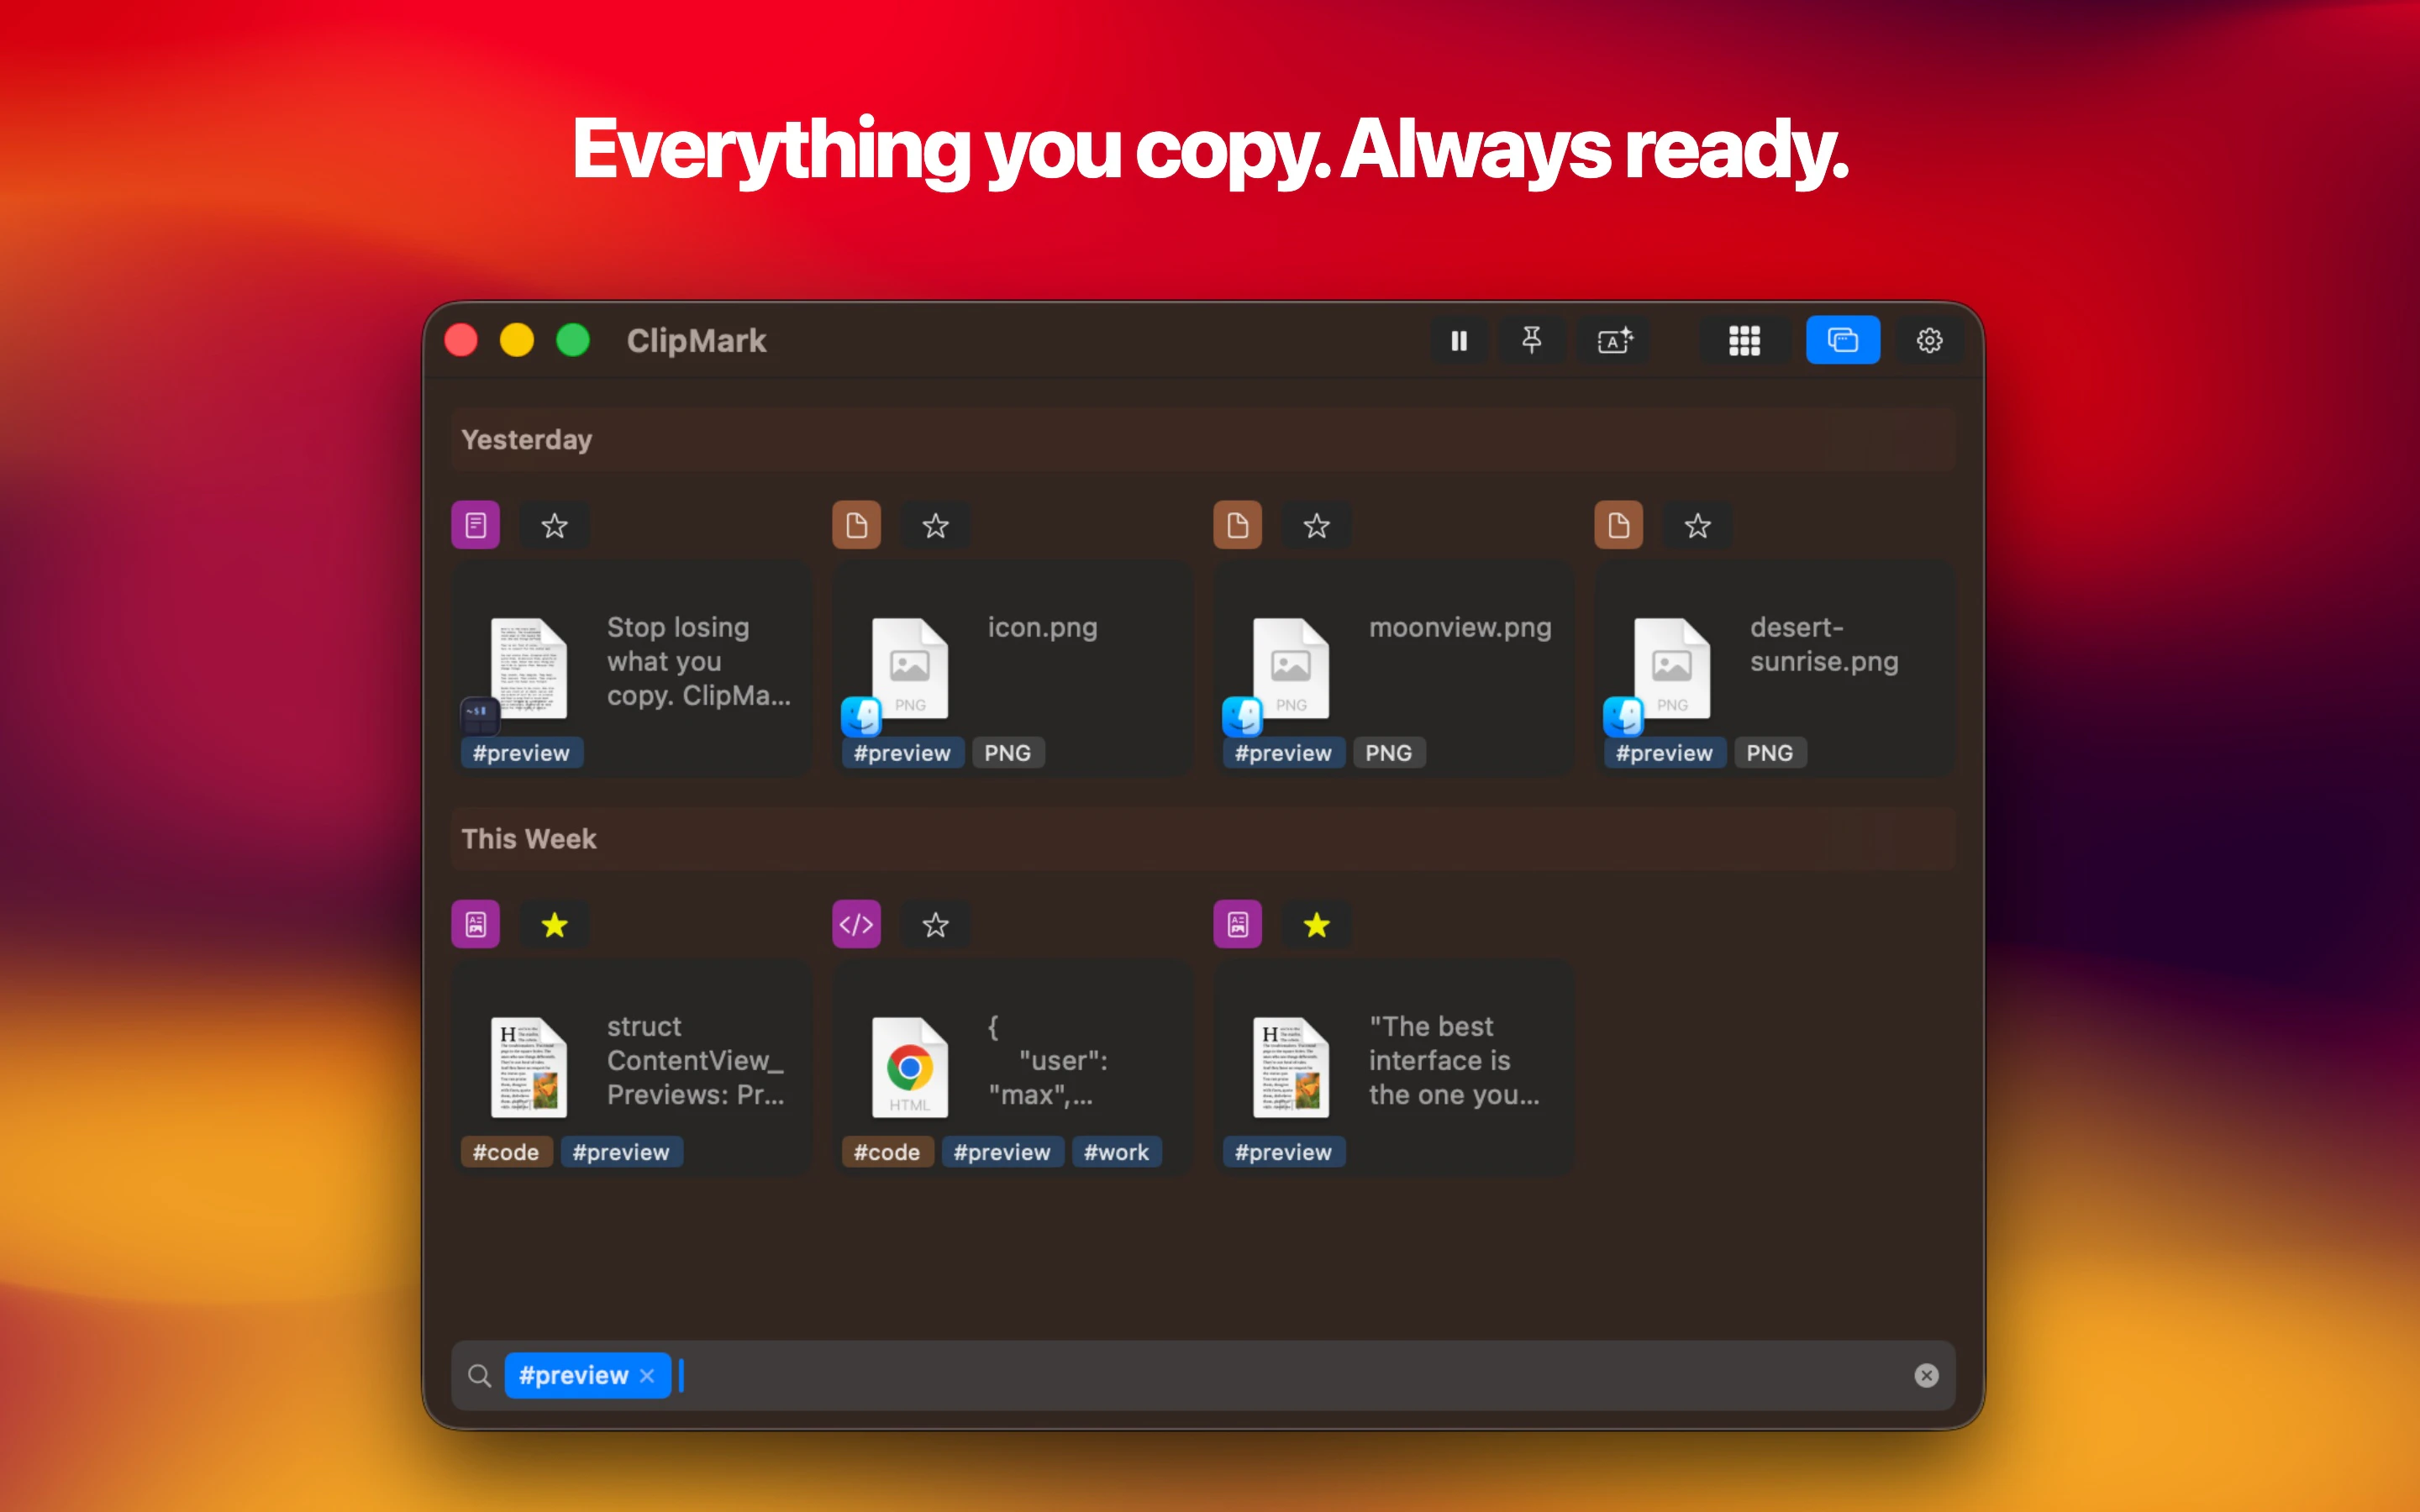Click the text recognition sparkle icon

(1614, 341)
